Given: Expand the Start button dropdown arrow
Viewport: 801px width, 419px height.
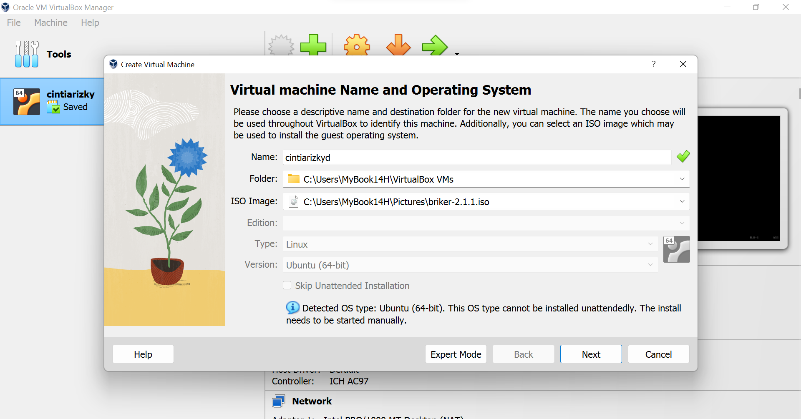Looking at the screenshot, I should tap(457, 54).
